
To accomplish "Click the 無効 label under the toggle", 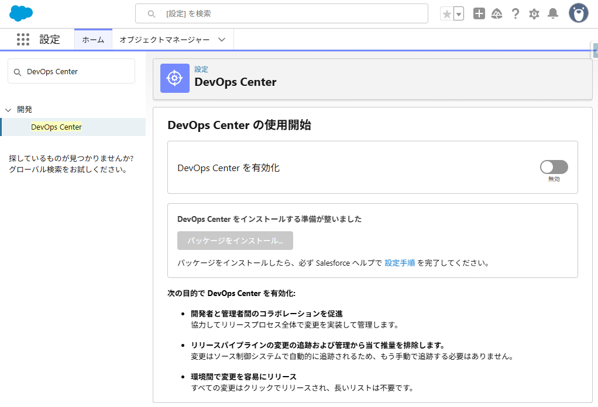I will [554, 179].
